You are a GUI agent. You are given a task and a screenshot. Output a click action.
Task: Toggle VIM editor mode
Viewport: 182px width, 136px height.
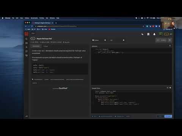(x=158, y=40)
